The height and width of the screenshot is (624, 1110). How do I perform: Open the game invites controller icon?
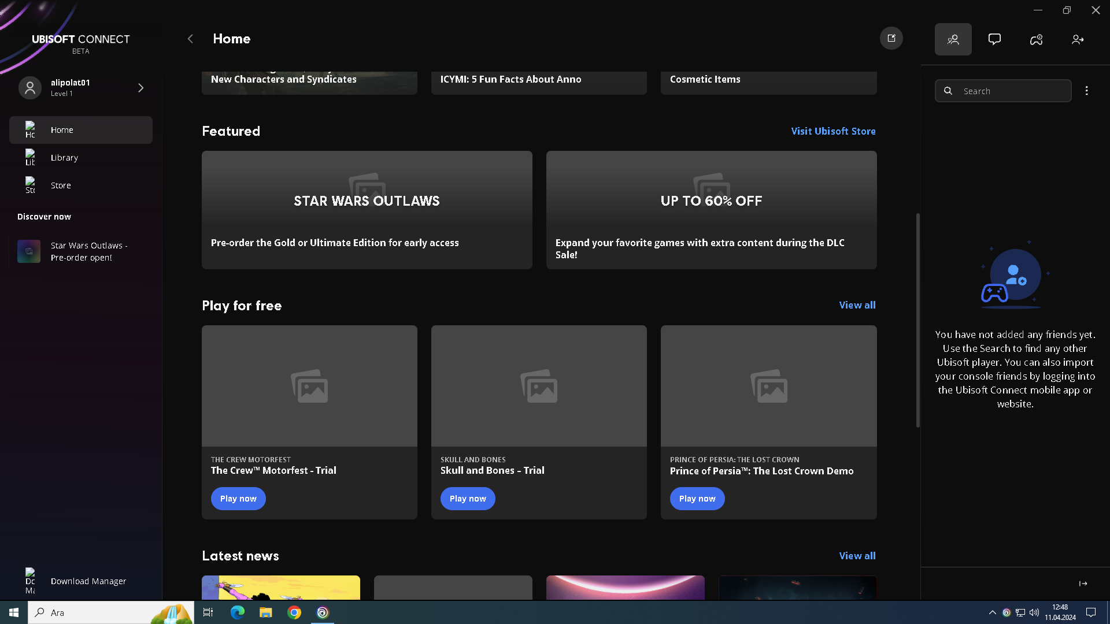tap(1036, 39)
